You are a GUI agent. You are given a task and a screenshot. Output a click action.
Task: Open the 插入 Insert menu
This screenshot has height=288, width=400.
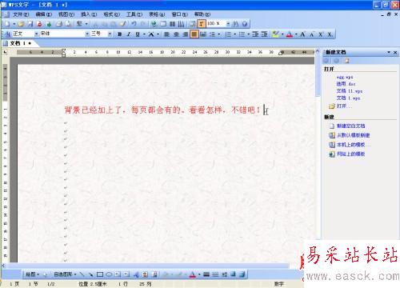tap(89, 14)
